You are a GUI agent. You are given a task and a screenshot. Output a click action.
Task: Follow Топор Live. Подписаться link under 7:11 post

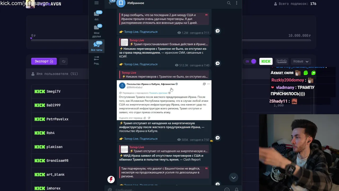[x=141, y=32]
